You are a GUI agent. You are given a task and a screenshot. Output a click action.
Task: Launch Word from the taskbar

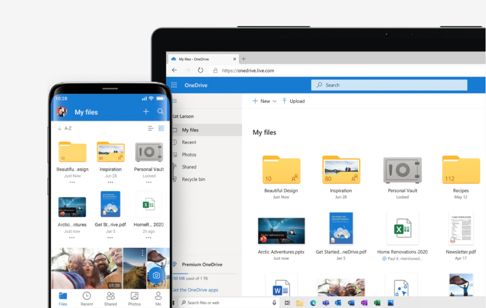(x=351, y=303)
